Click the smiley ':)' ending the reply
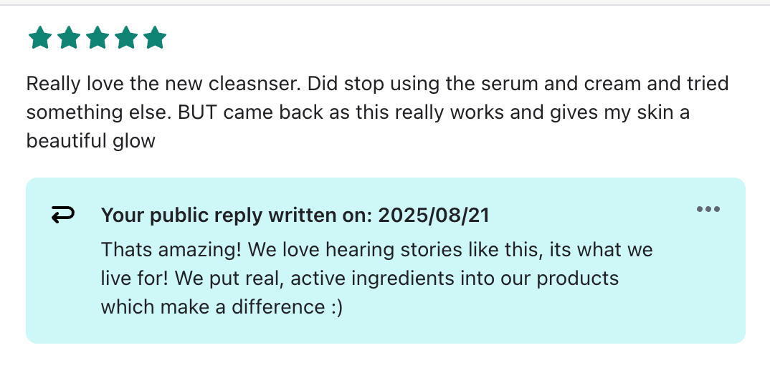 tap(336, 306)
